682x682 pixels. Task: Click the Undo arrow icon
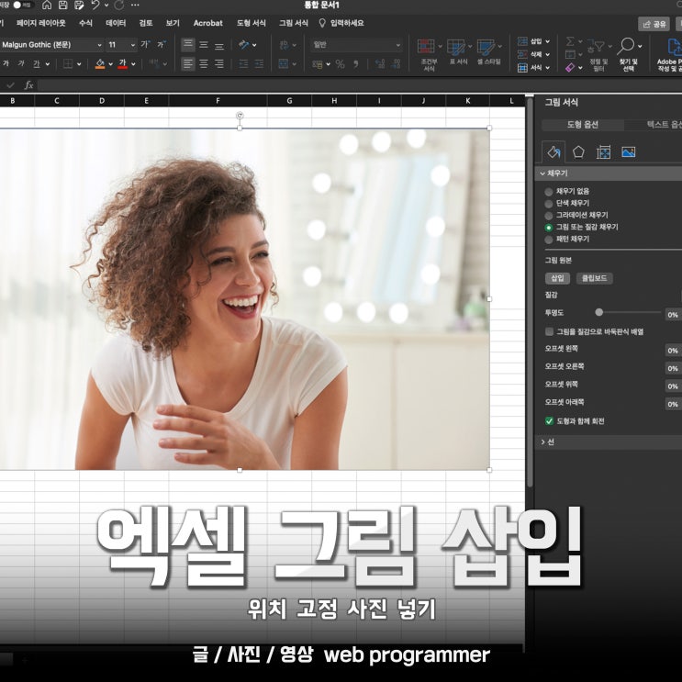[x=95, y=6]
